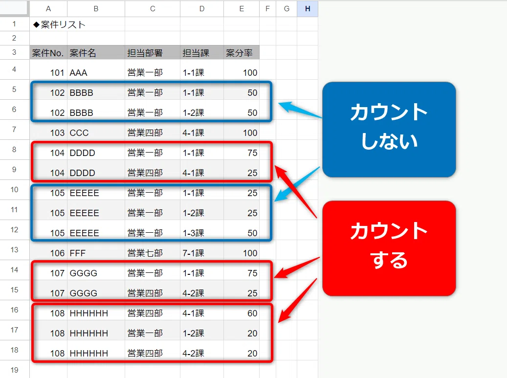Click the 案件名 header cell
This screenshot has height=378, width=507.
point(96,53)
